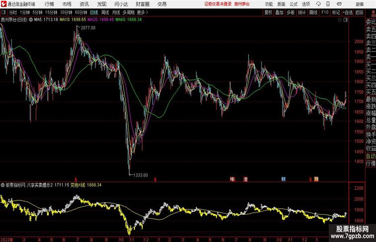
Task: Open the 选项 menu
Action: tap(306, 4)
